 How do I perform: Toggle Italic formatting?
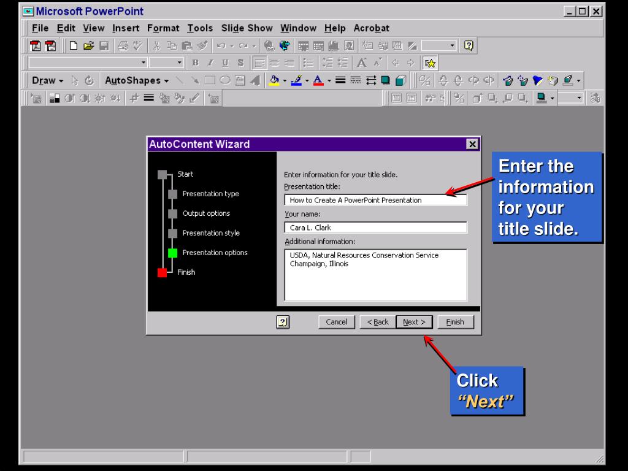point(210,63)
